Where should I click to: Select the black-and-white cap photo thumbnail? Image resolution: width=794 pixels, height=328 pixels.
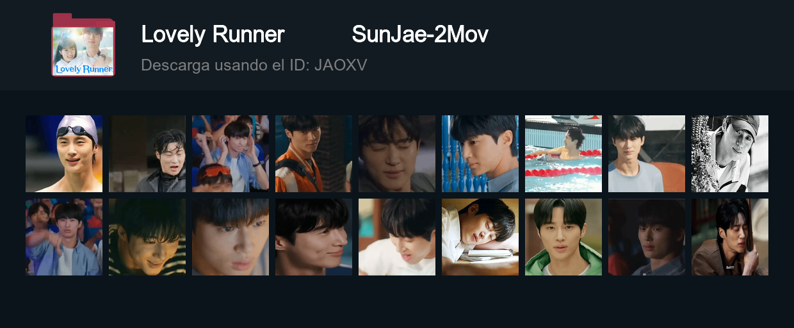click(x=730, y=154)
